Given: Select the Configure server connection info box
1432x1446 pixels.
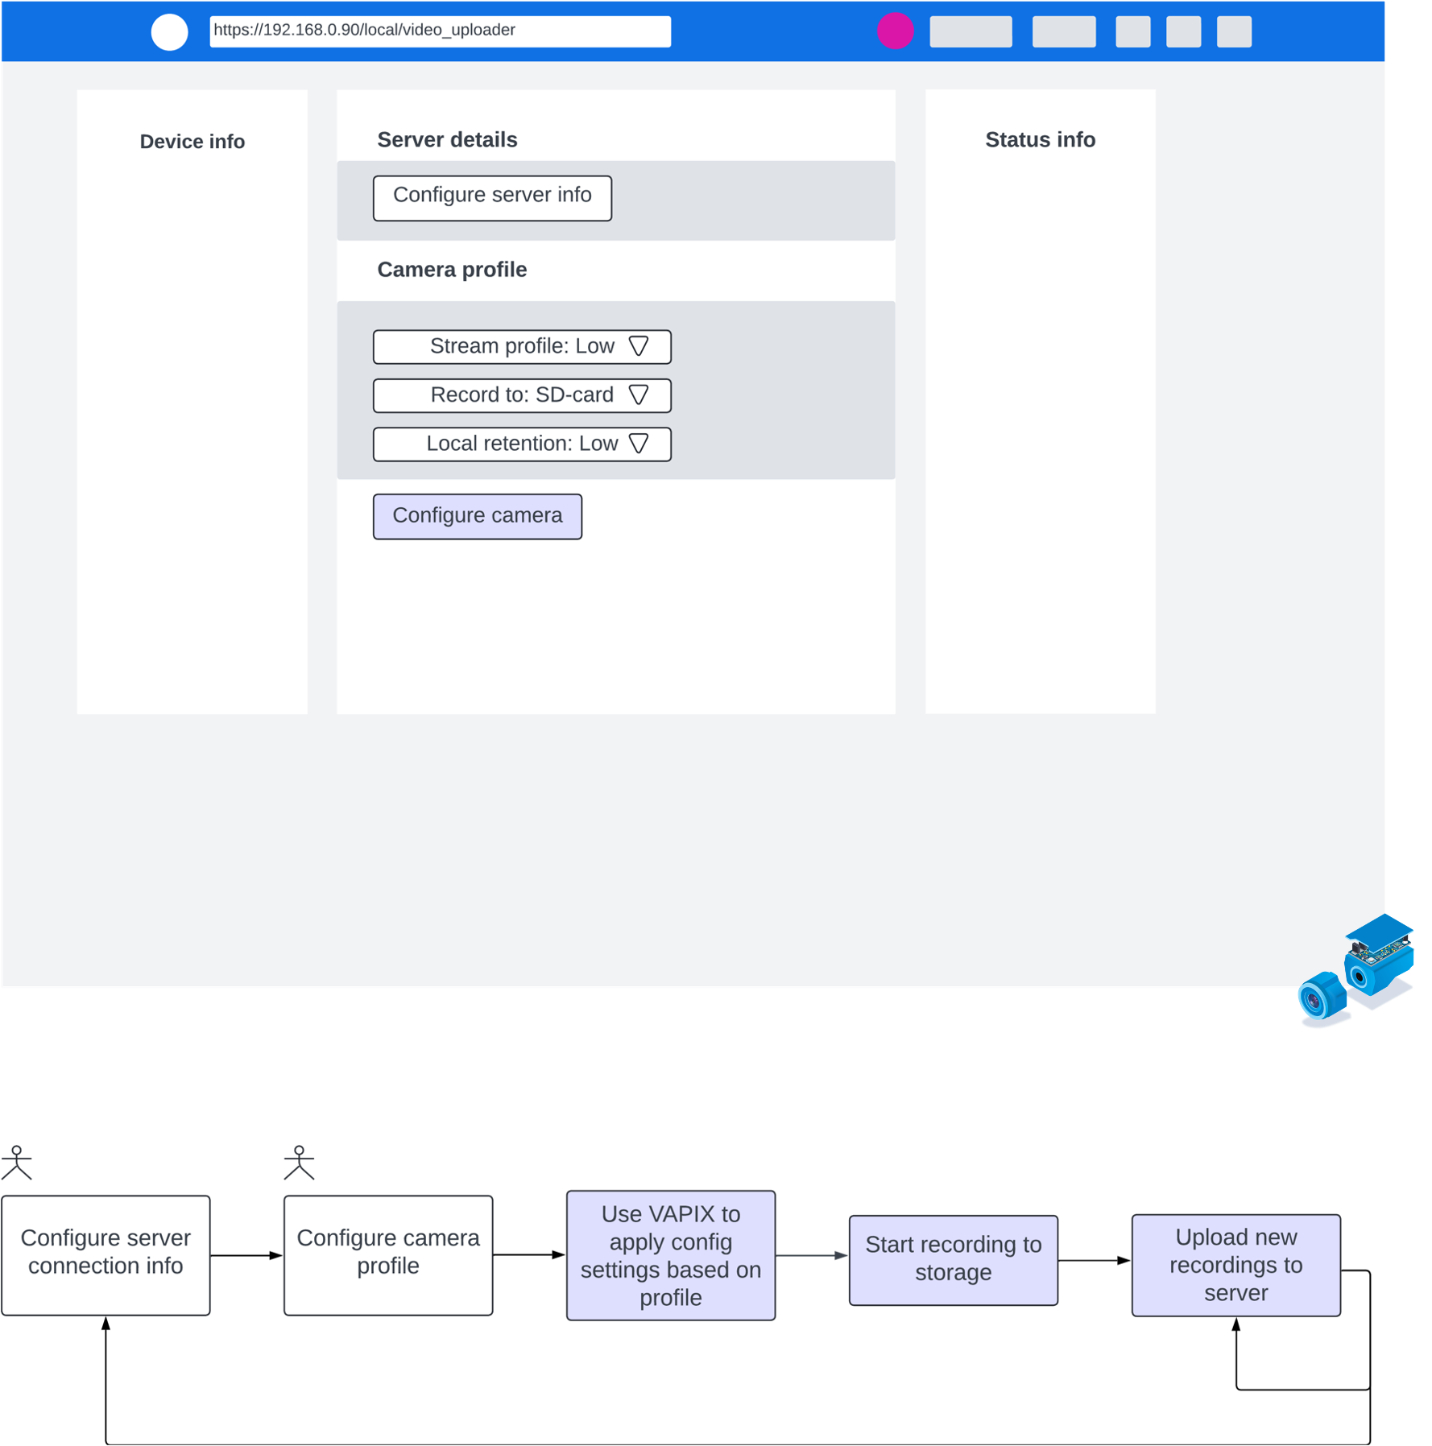Looking at the screenshot, I should 106,1255.
